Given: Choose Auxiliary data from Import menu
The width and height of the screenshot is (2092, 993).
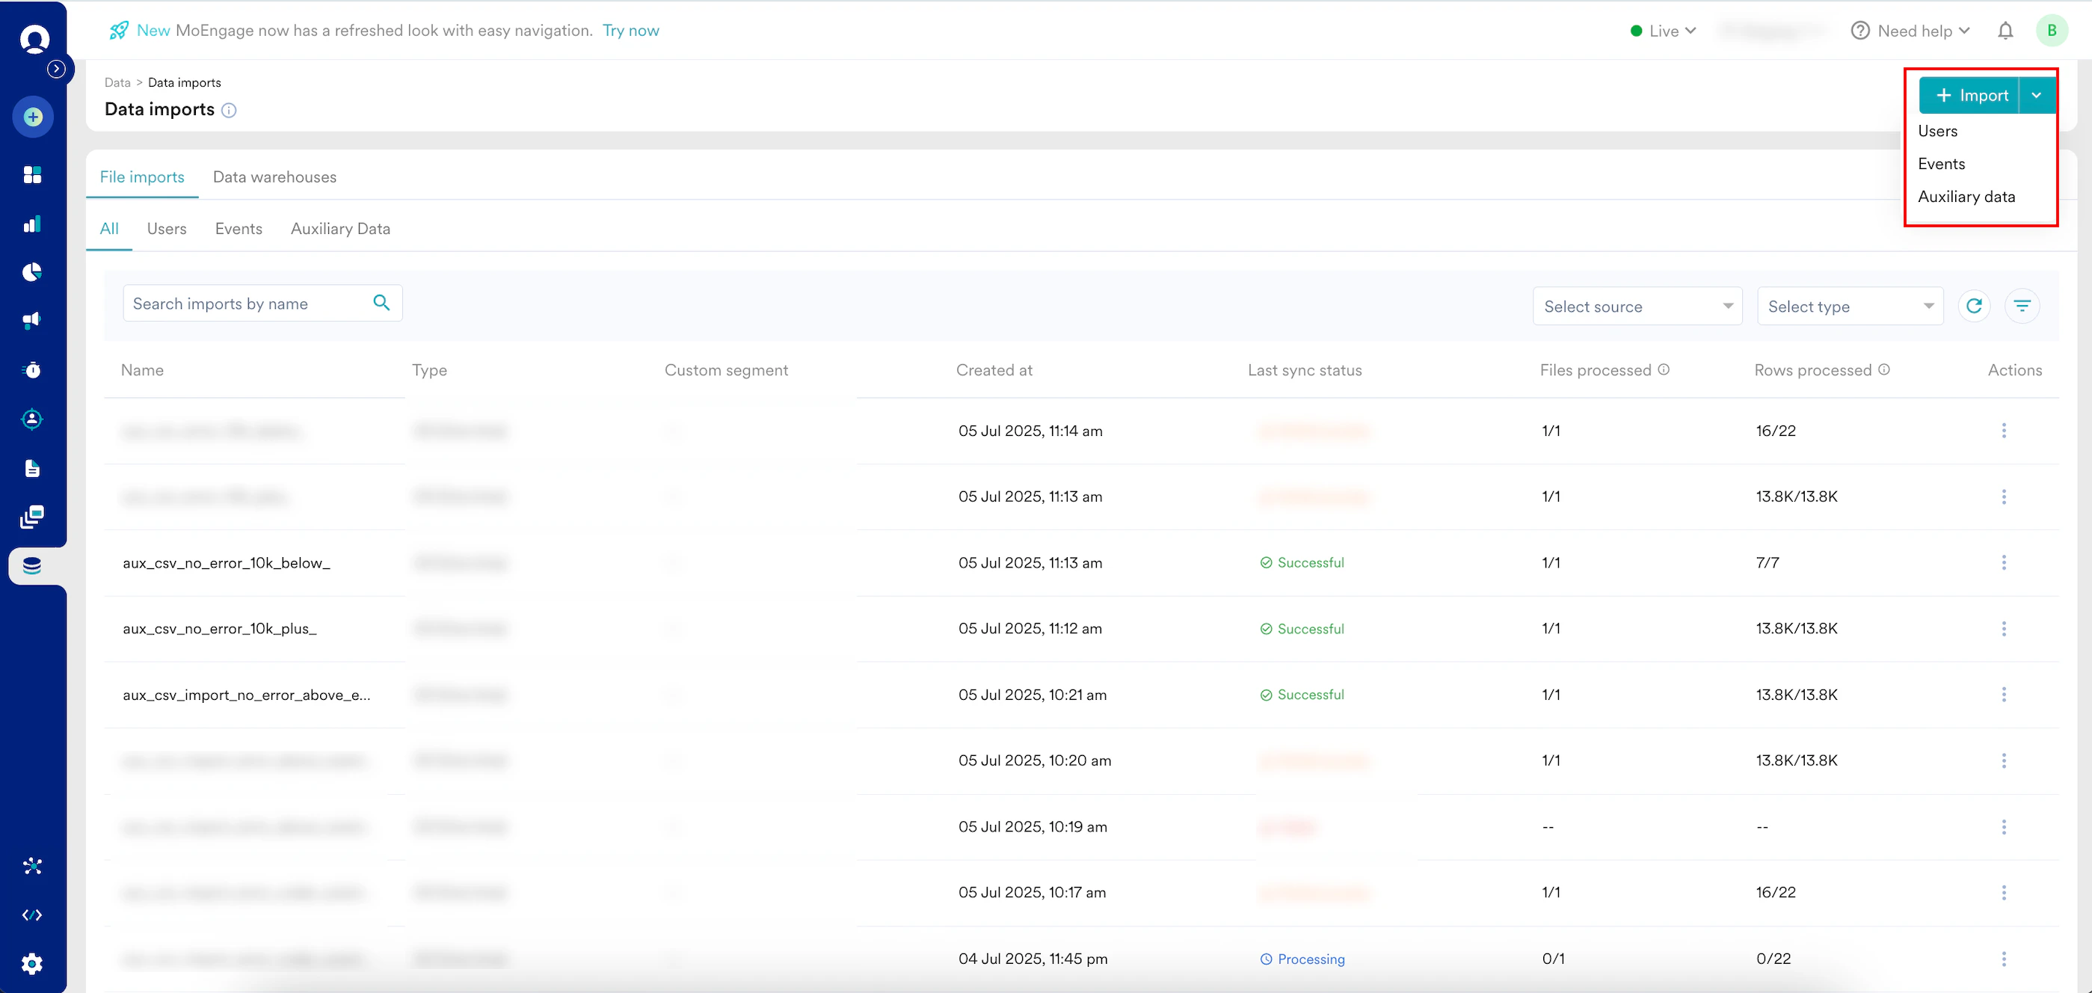Looking at the screenshot, I should 1966,197.
